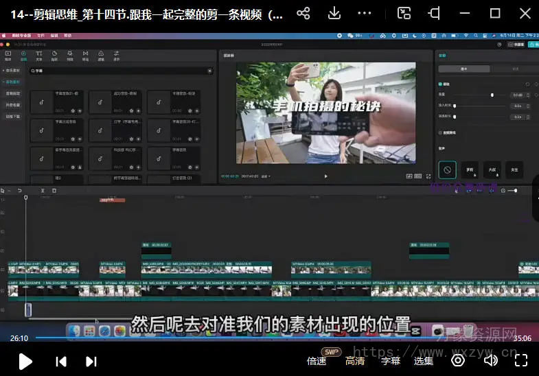The height and width of the screenshot is (376, 539).
Task: Play the video with the play button
Action: (x=25, y=361)
